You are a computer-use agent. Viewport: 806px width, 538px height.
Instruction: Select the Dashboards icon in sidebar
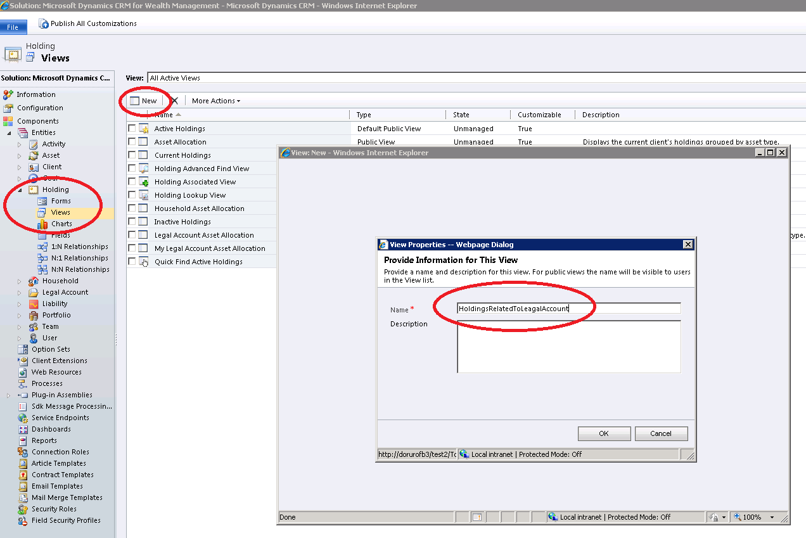pyautogui.click(x=23, y=429)
